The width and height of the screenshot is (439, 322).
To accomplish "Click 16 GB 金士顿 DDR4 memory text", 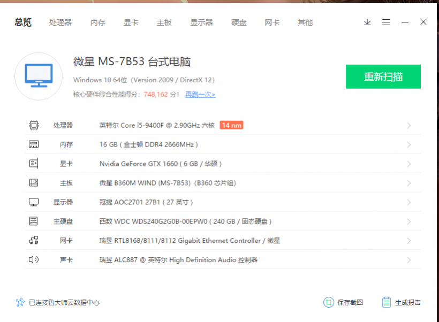I will [149, 144].
